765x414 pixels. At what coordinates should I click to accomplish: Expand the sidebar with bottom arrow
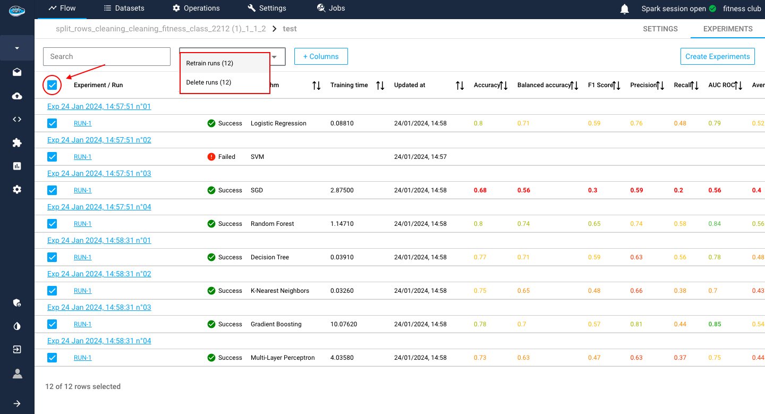coord(17,403)
